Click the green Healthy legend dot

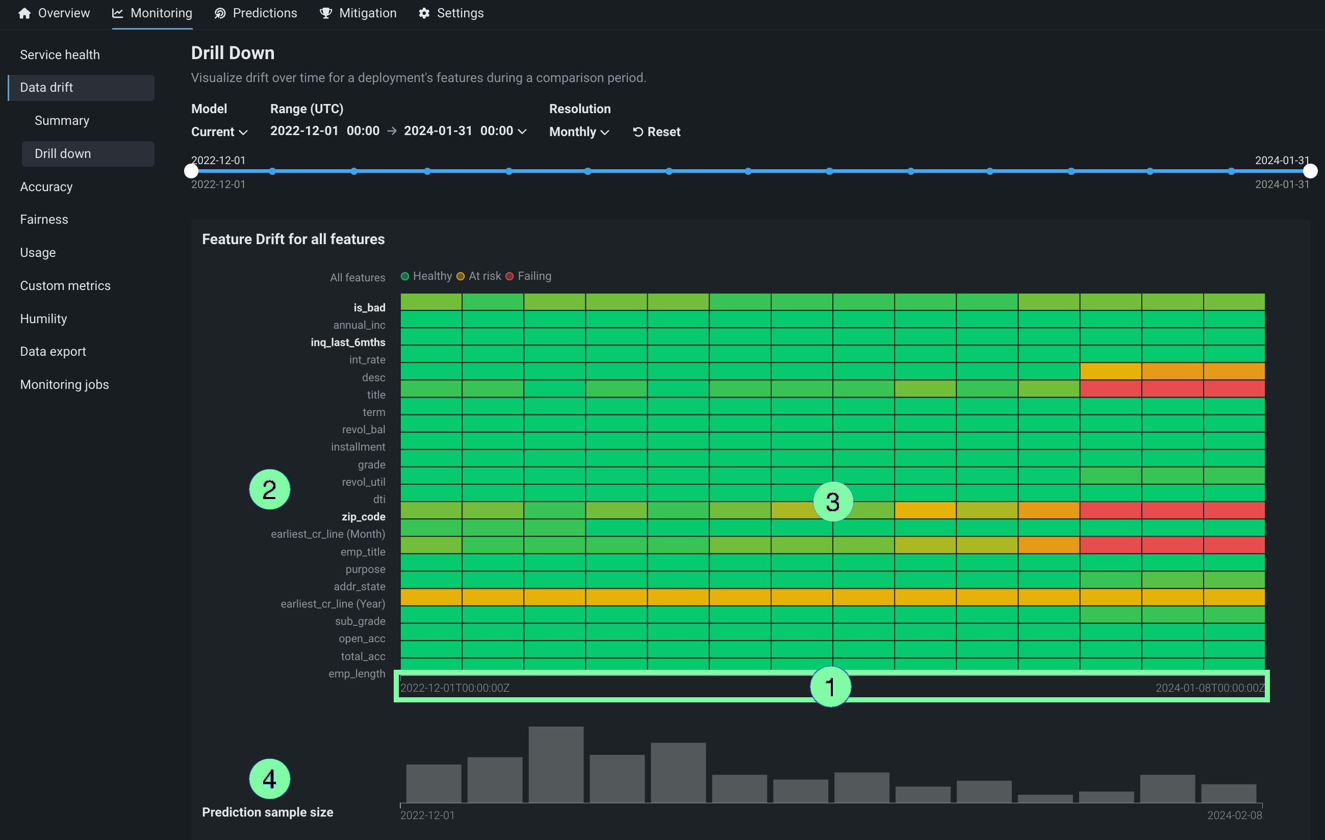click(405, 276)
